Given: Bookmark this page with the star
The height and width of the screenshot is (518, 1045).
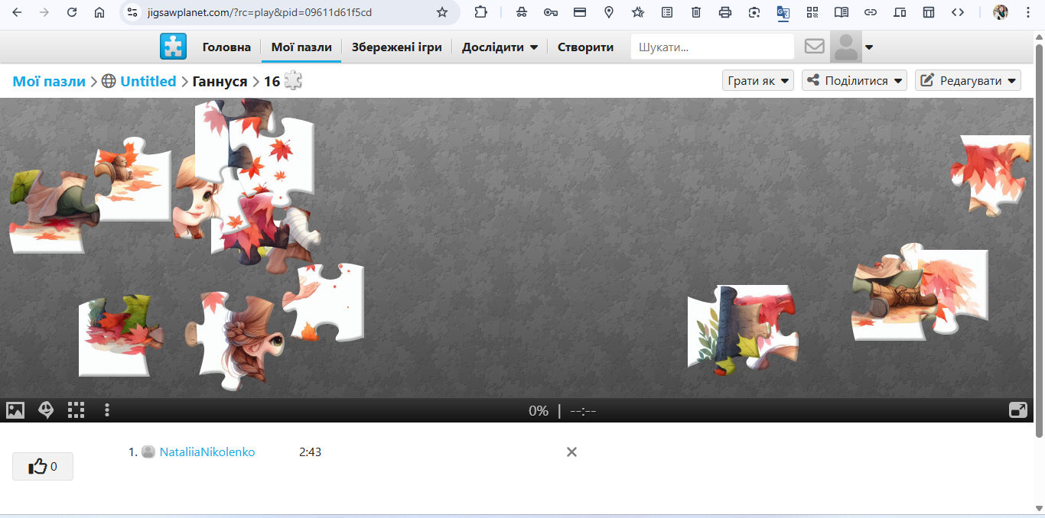Looking at the screenshot, I should click(441, 12).
